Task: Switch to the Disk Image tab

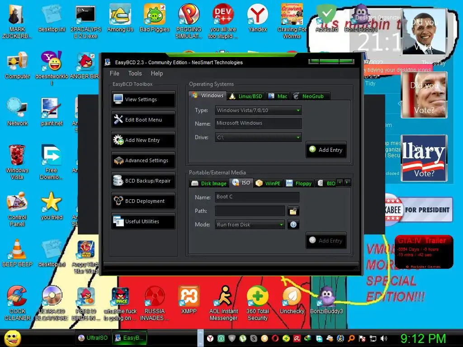Action: coord(209,183)
